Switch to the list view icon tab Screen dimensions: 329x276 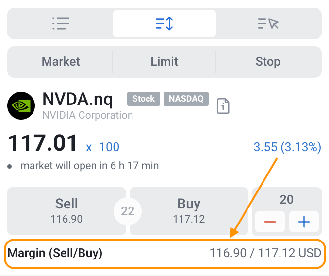[x=61, y=23]
